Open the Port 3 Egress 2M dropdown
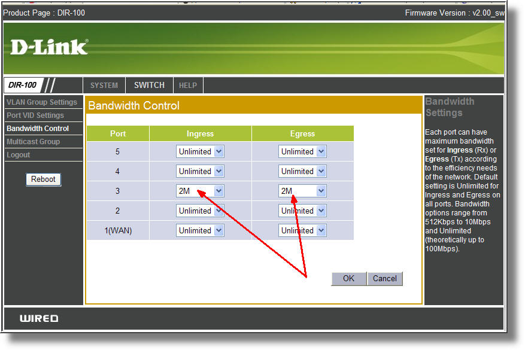This screenshot has height=350, width=525. coord(302,191)
